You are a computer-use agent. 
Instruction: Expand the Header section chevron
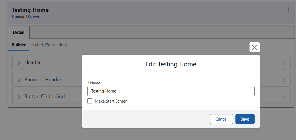pyautogui.click(x=19, y=63)
